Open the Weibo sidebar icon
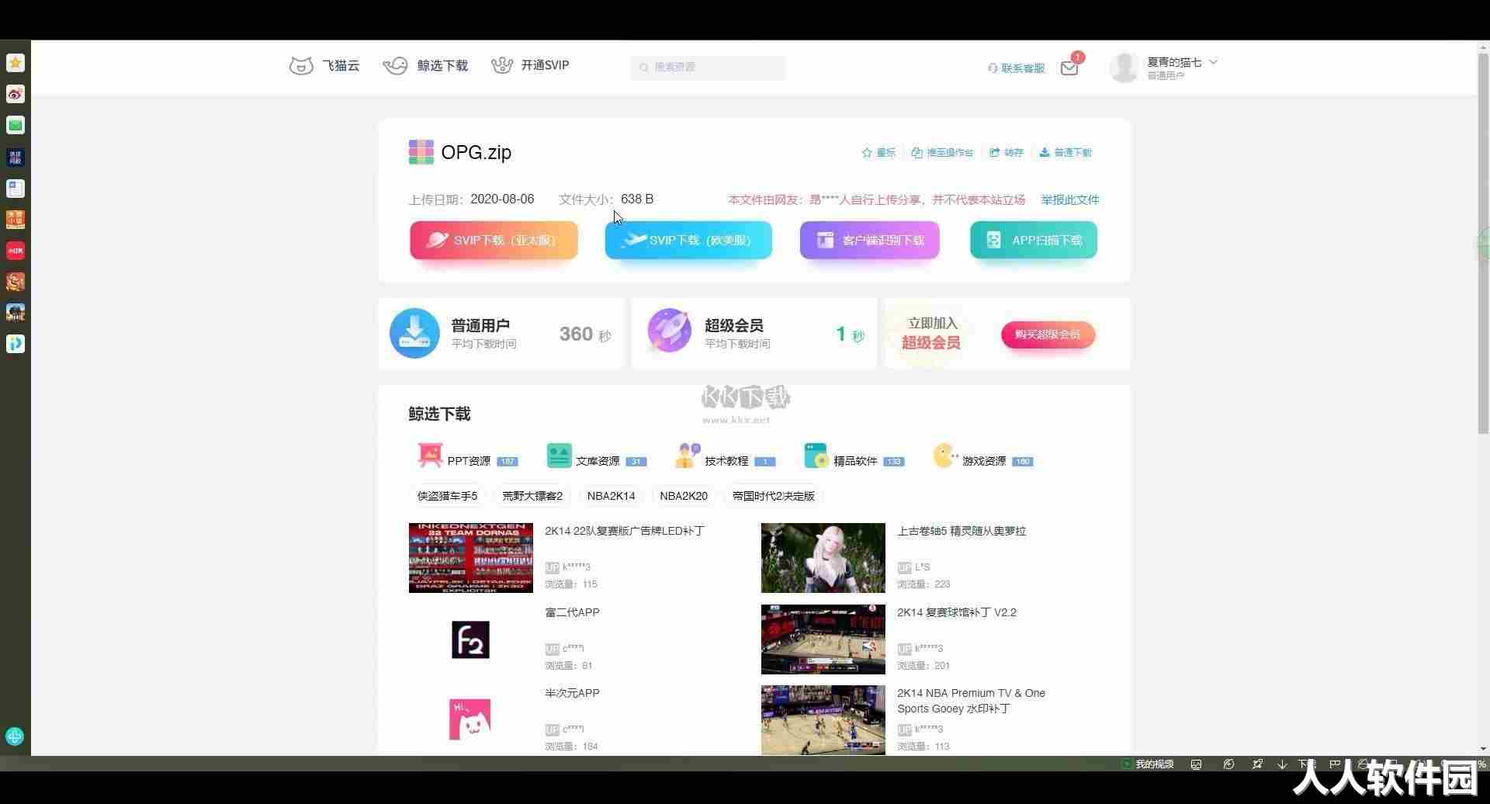 (x=16, y=94)
